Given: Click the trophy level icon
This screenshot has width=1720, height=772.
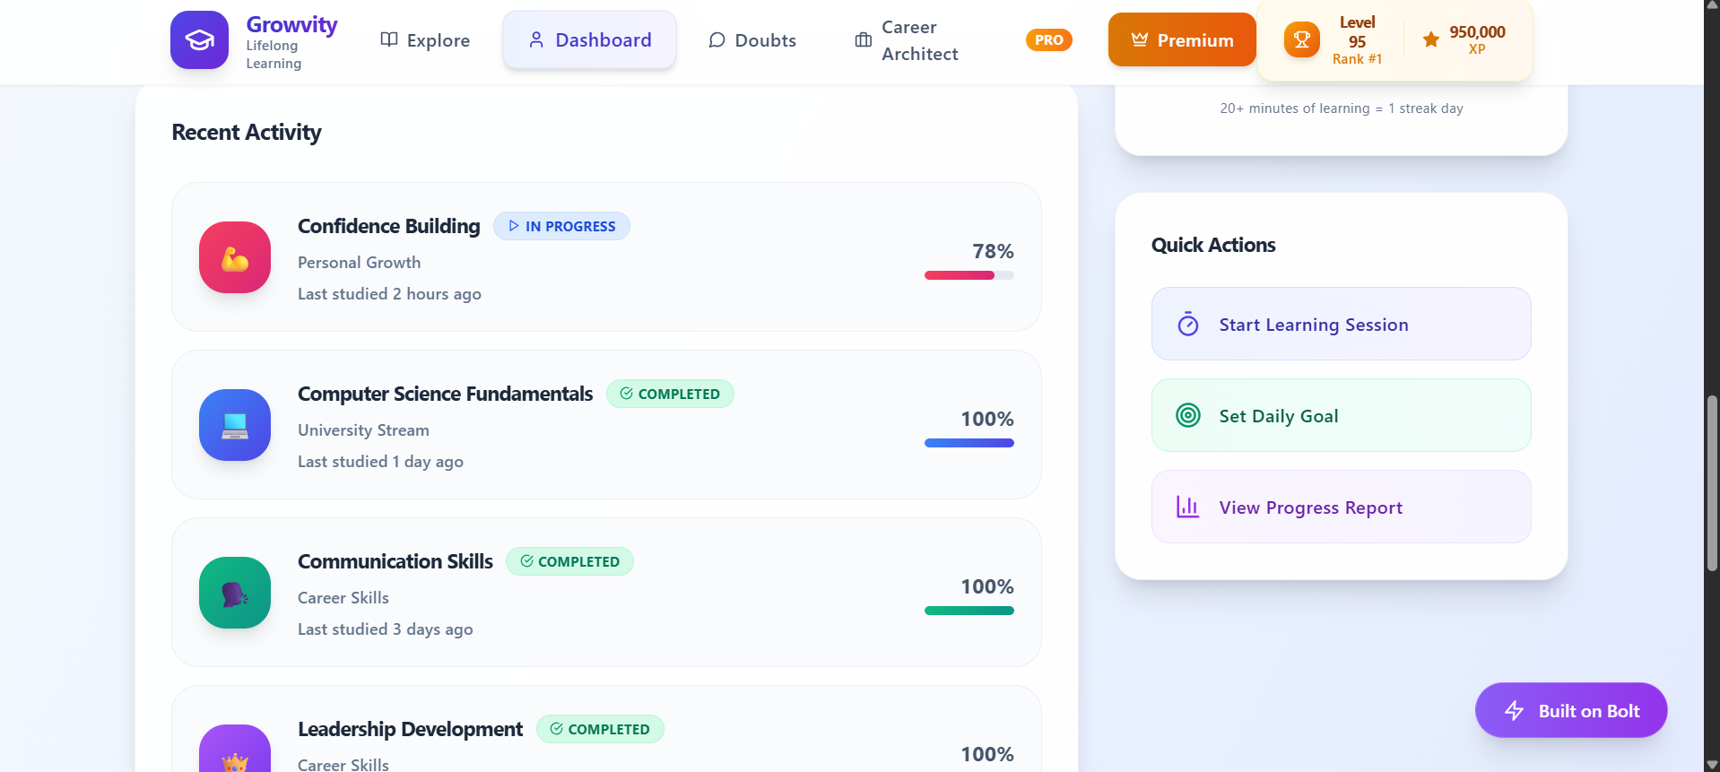Looking at the screenshot, I should [x=1302, y=40].
